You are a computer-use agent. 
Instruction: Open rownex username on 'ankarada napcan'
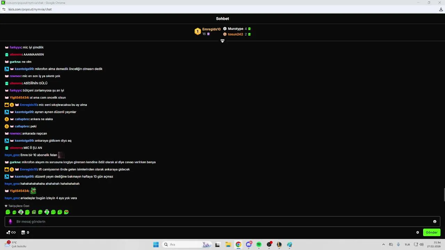point(15,133)
